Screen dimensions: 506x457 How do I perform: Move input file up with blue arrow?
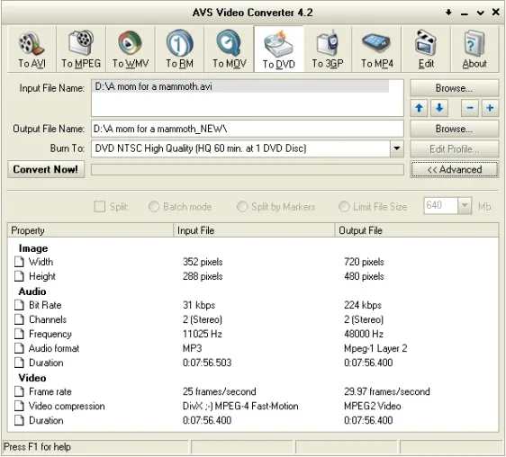point(420,108)
